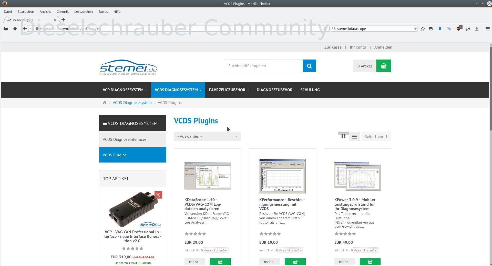Add KPower to cart
The image size is (492, 266).
[x=370, y=262]
